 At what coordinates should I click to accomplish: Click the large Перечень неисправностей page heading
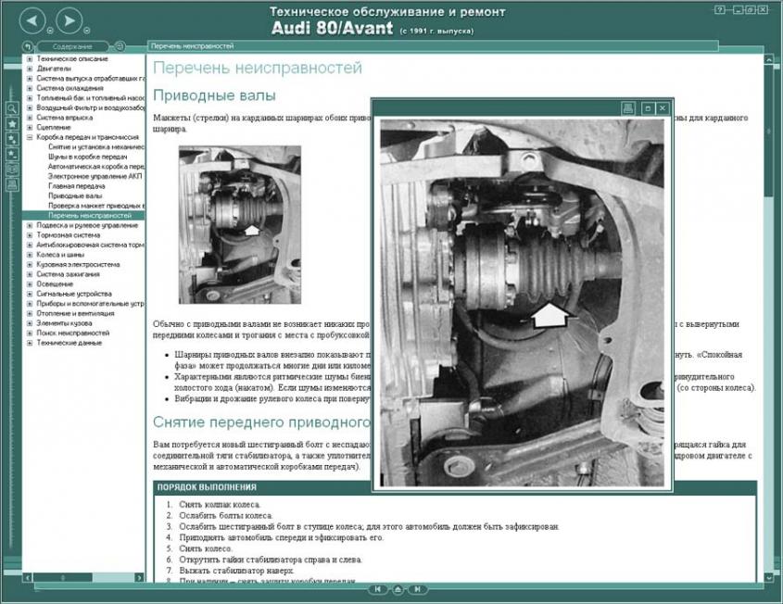pyautogui.click(x=258, y=68)
